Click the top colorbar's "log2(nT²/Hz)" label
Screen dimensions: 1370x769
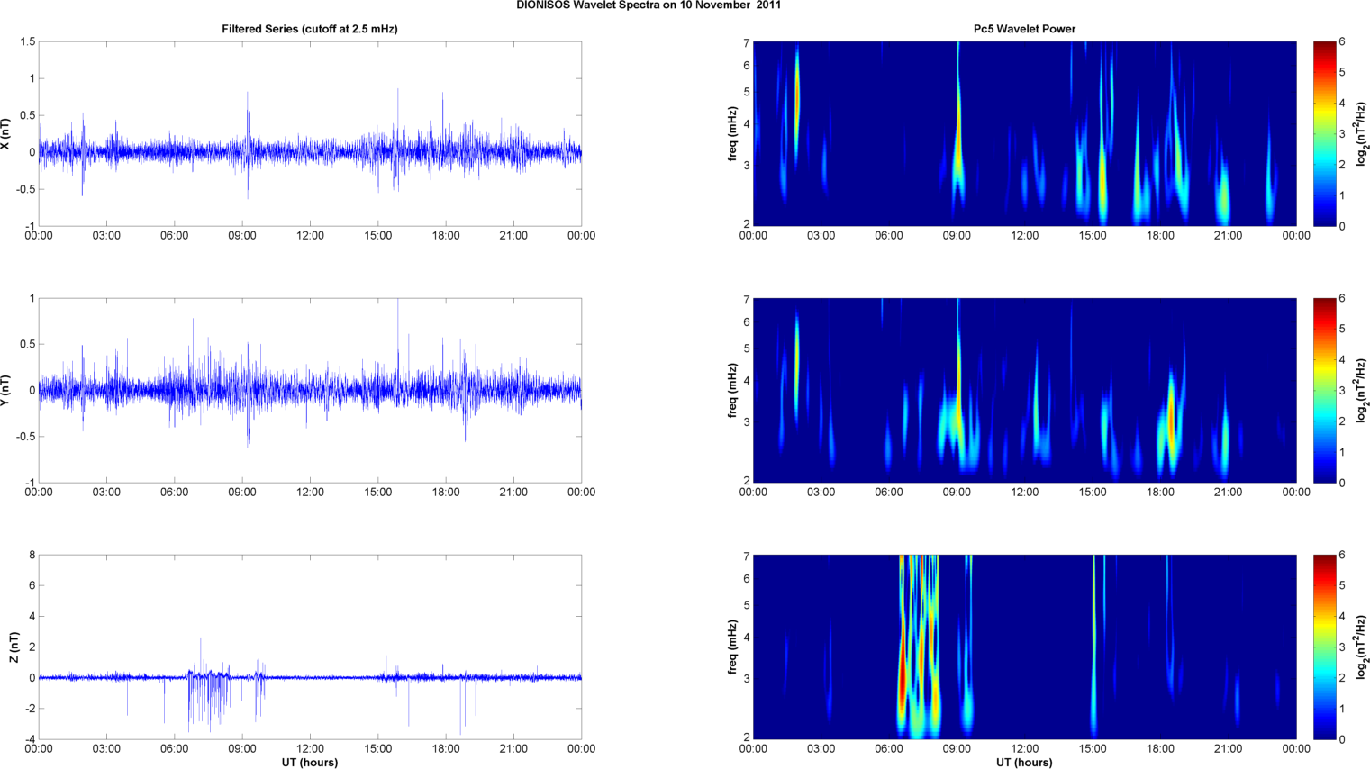click(1362, 134)
